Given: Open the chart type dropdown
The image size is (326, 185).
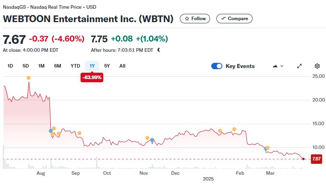Looking at the screenshot, I should 278,66.
